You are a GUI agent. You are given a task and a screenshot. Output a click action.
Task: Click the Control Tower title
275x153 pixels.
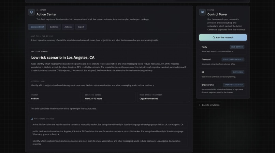coord(217,14)
